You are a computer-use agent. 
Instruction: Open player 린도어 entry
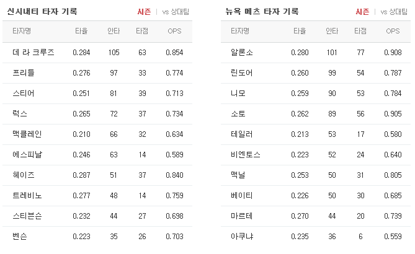[x=242, y=72]
